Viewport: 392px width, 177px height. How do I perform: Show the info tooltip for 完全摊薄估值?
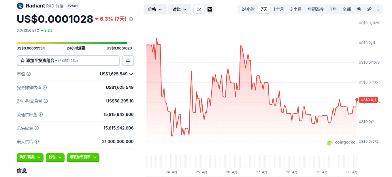(45, 87)
